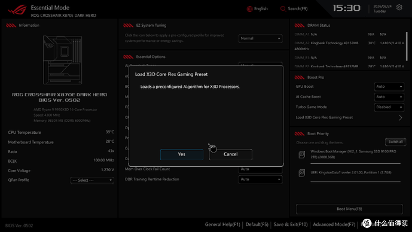Click CPU Temperature 39°C value
Screen dimensions: 412x232
[x=110, y=132]
